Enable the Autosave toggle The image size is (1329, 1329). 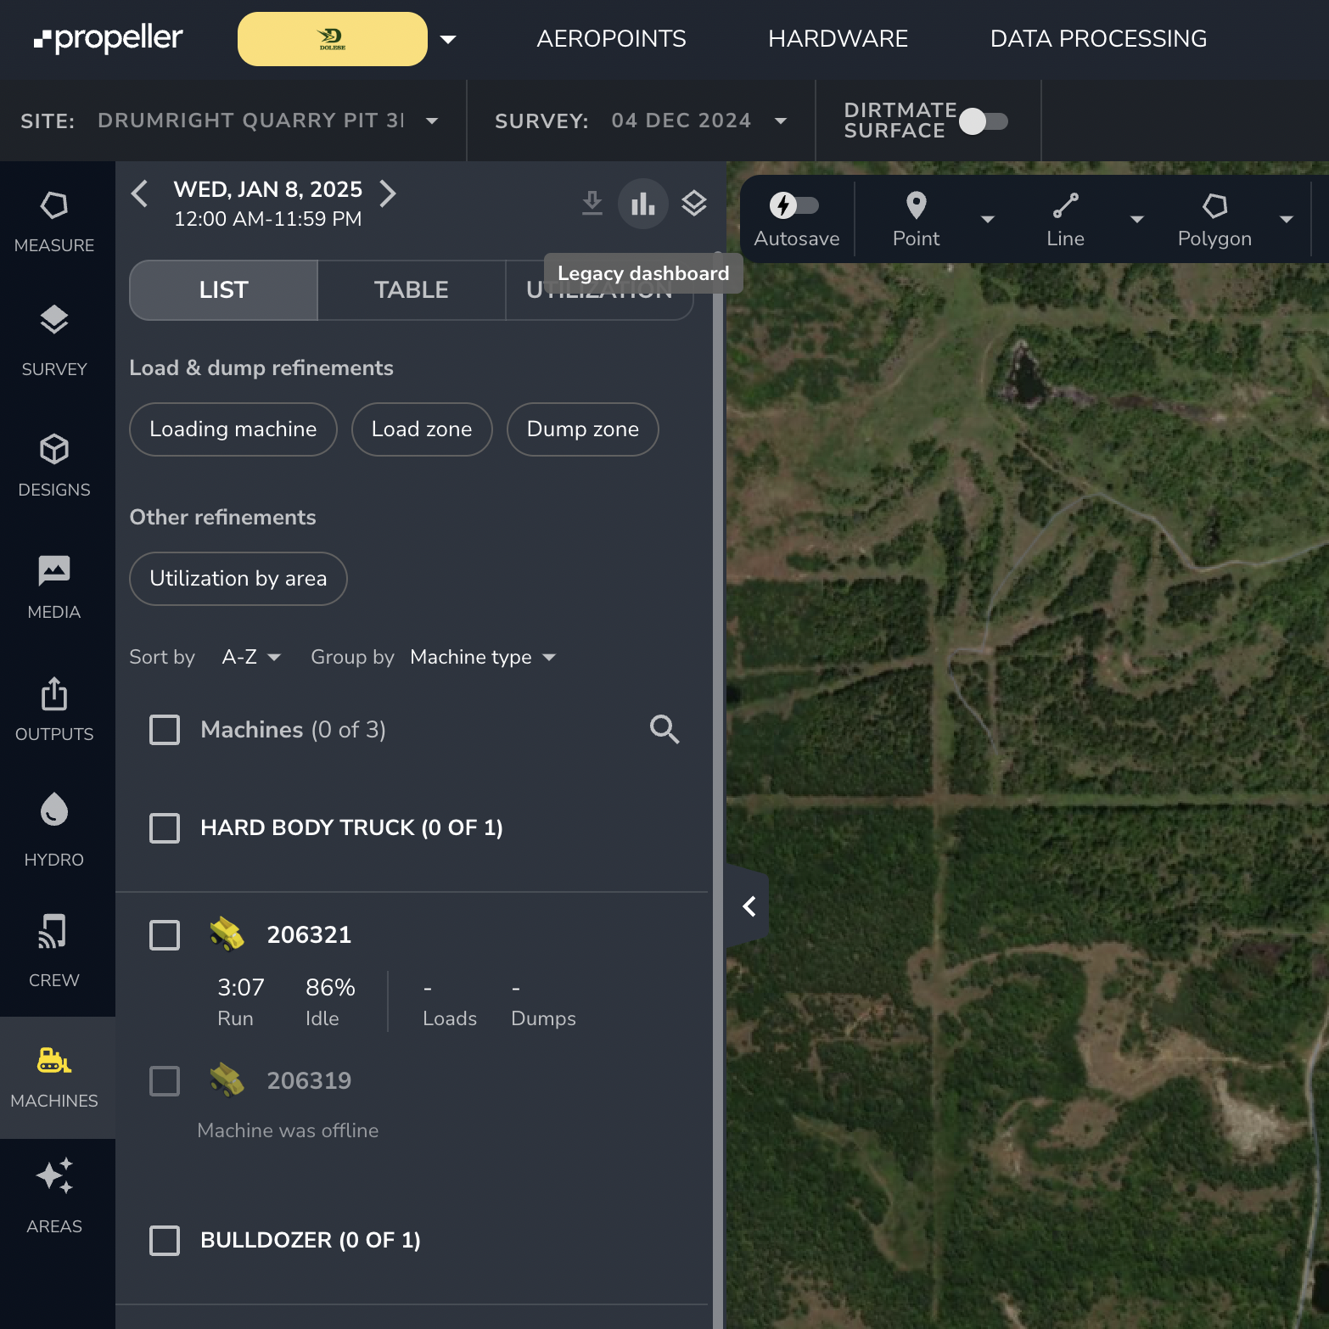point(793,205)
